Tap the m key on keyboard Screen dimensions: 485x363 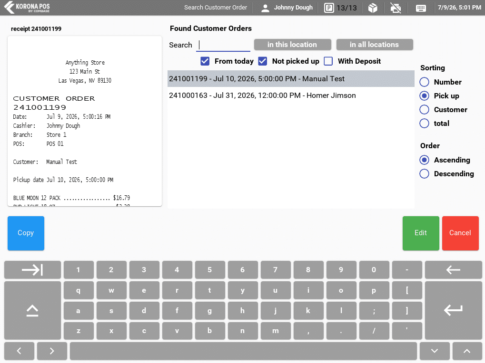tap(275, 331)
